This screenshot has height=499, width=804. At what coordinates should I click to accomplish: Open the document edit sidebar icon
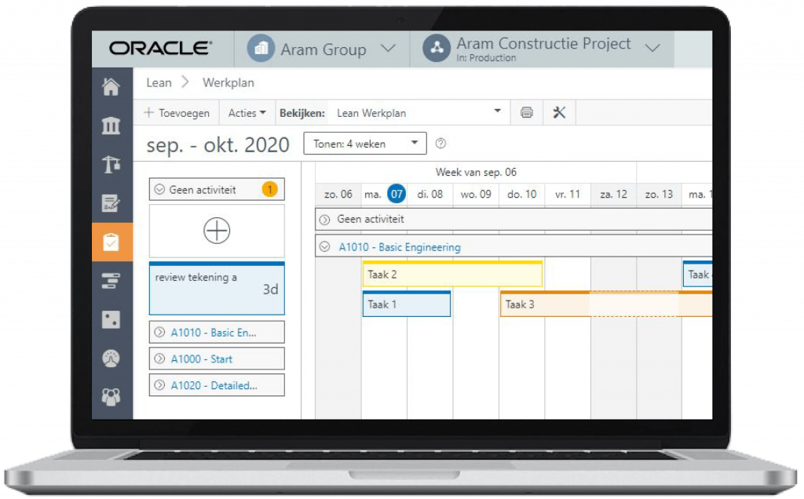(x=111, y=203)
